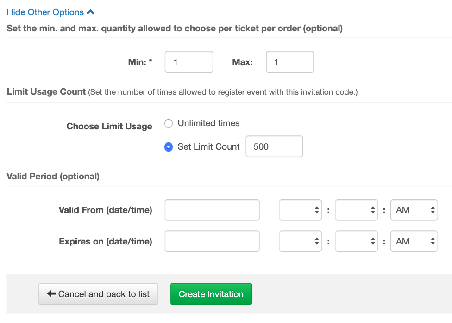
Task: Click the Set Limit Count label text
Action: (209, 146)
